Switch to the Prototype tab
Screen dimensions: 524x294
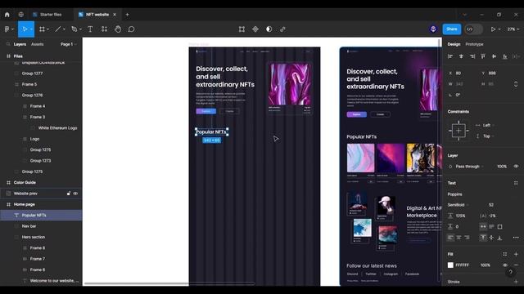click(474, 44)
